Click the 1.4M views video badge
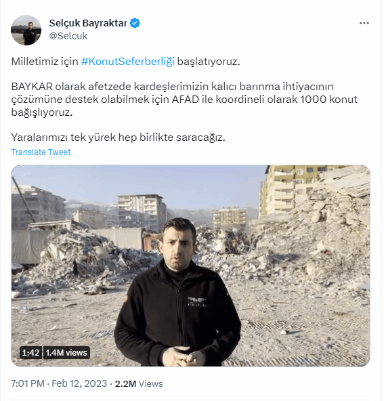 pos(66,353)
